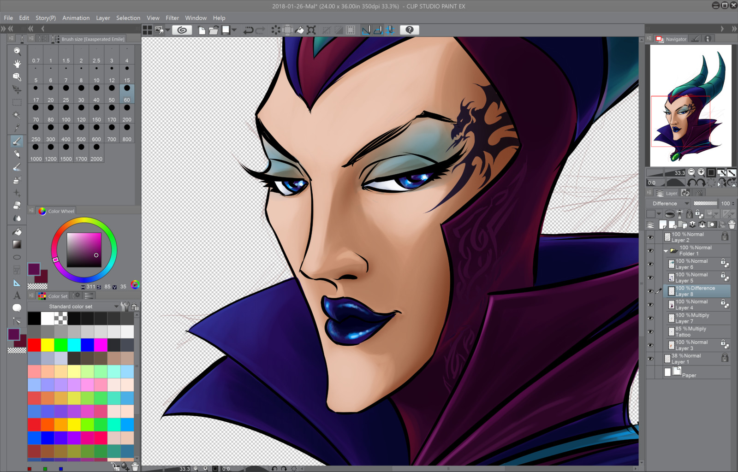Click the Open file folder icon

click(214, 30)
